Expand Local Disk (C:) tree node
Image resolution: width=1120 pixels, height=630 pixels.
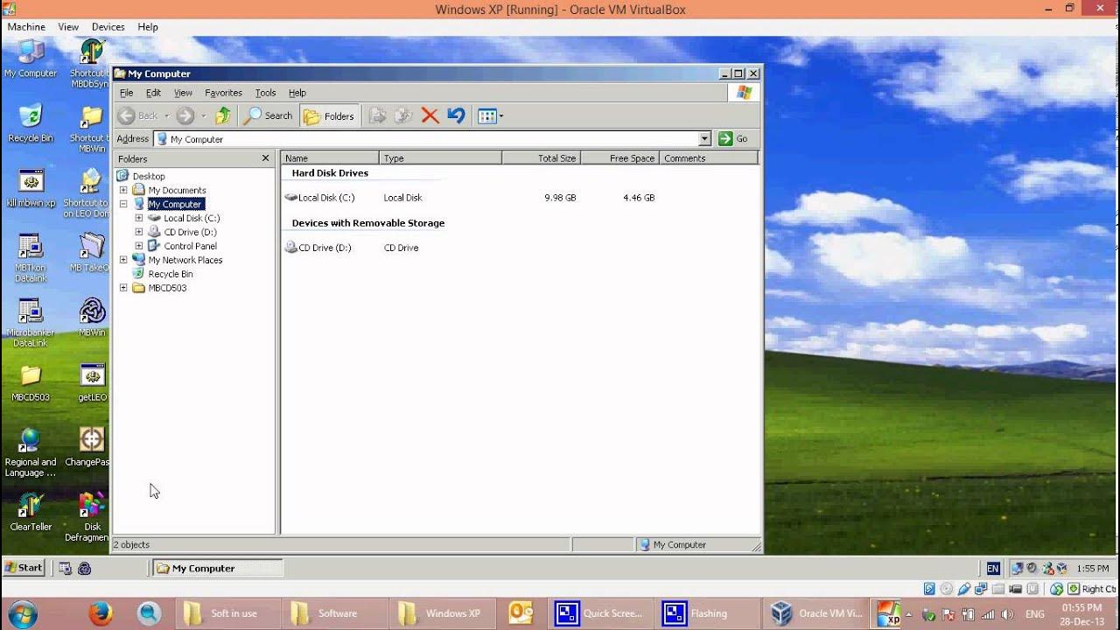pyautogui.click(x=139, y=218)
